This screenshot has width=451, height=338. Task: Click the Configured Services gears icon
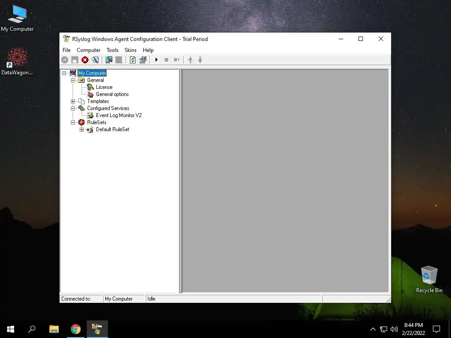pyautogui.click(x=81, y=108)
